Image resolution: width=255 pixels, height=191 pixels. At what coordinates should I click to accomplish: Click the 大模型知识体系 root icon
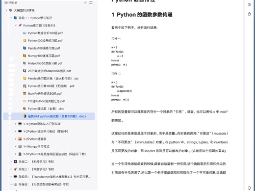[x=11, y=10]
